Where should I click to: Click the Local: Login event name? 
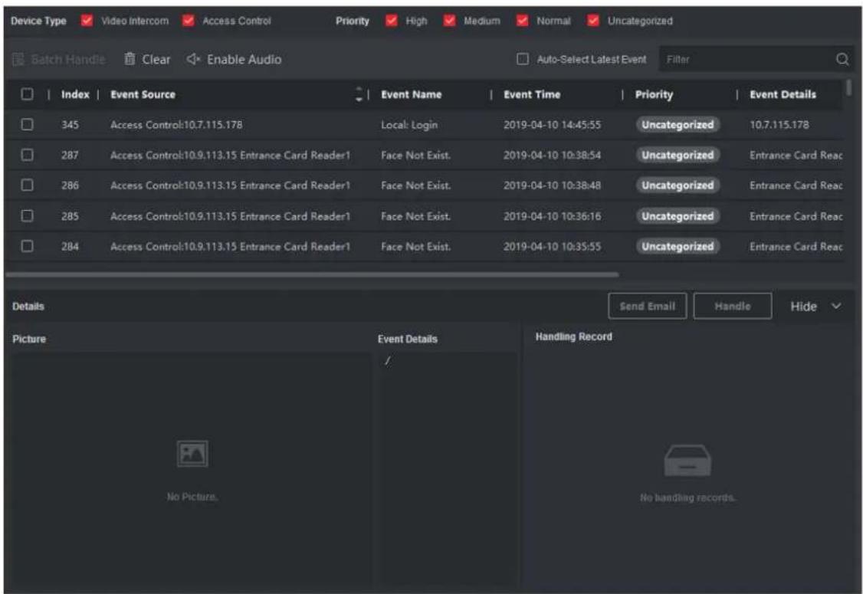409,125
